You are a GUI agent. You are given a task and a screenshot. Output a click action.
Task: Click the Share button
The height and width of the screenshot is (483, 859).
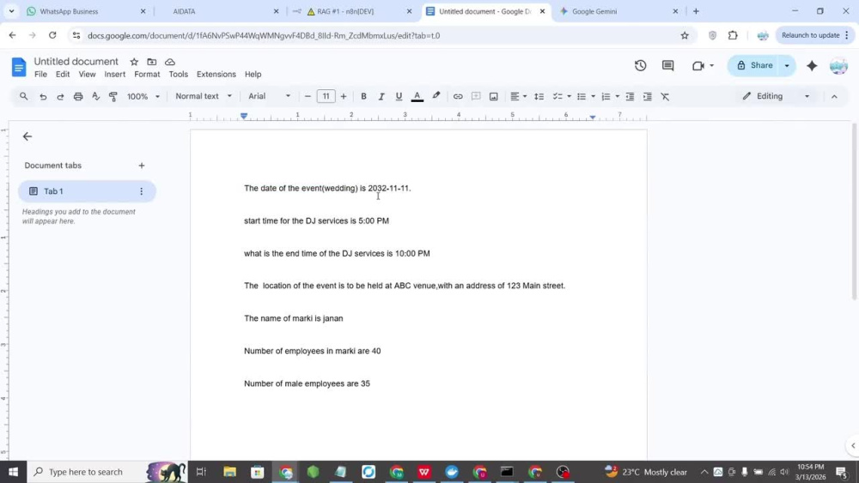tap(755, 66)
